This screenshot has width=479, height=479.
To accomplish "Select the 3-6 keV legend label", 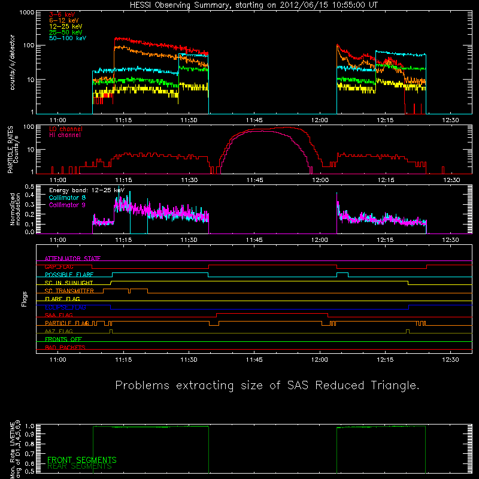I will [62, 14].
